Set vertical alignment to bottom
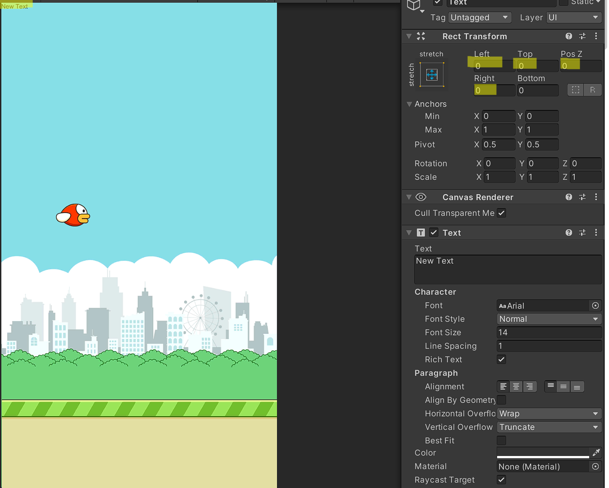The image size is (609, 488). (577, 387)
